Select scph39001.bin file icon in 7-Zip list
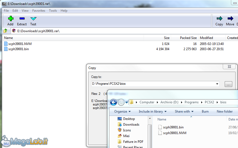 pos(6,49)
